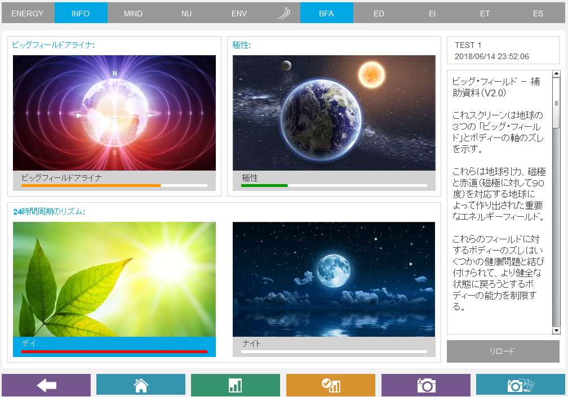This screenshot has width=568, height=397.
Task: Select the デイ leaf and sun image
Action: coord(114,279)
